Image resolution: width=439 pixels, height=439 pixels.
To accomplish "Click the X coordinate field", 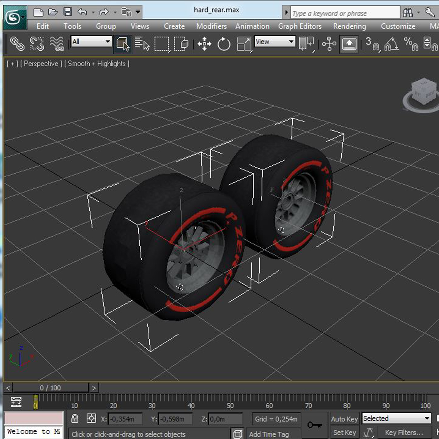I will coord(125,419).
